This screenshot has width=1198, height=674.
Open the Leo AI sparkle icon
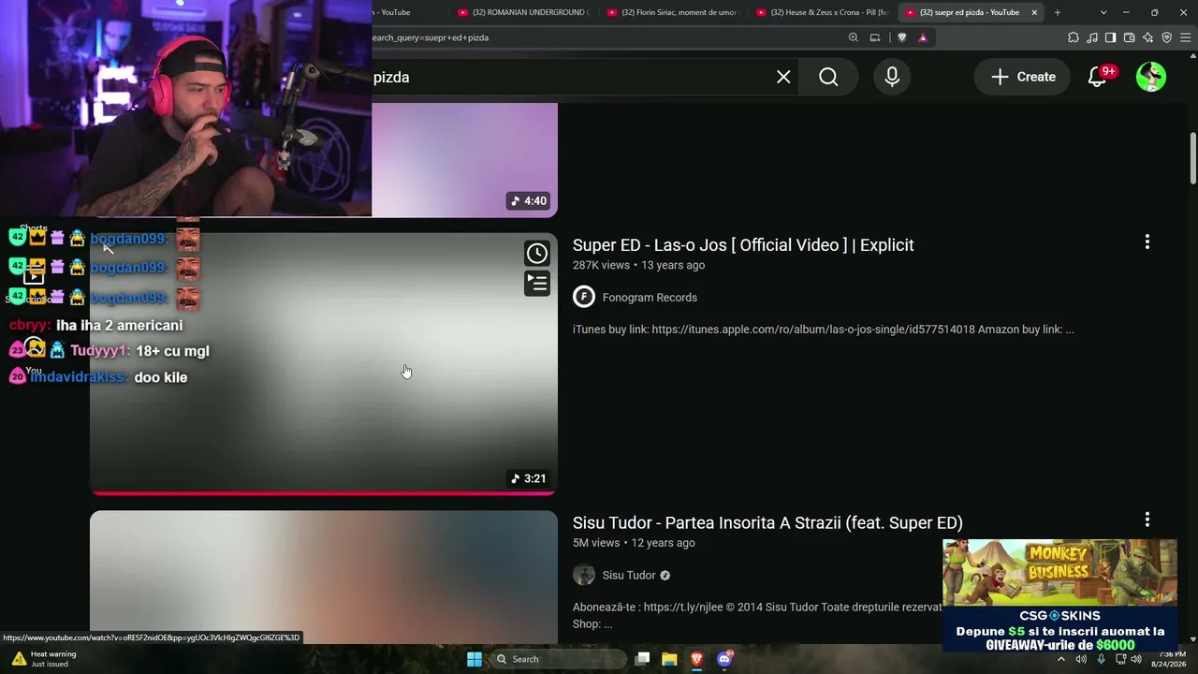coord(1148,37)
